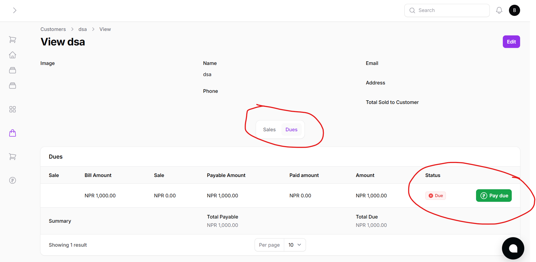536x262 pixels.
Task: Open the Customers breadcrumb link
Action: click(x=53, y=29)
